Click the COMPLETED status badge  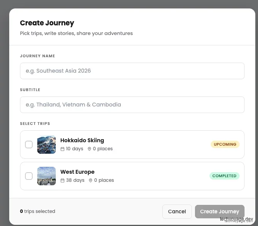point(225,176)
